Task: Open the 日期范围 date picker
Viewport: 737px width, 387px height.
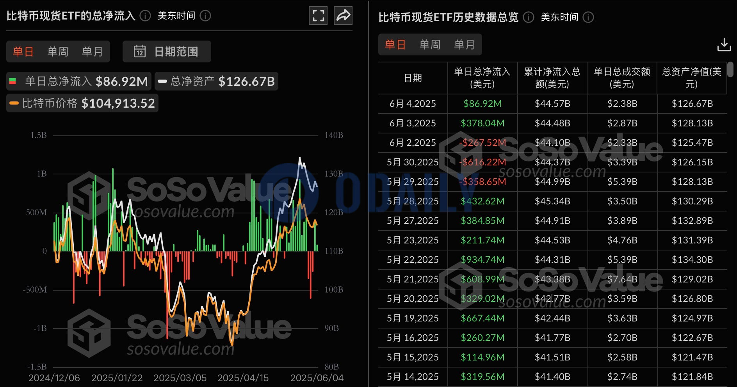Action: [167, 51]
